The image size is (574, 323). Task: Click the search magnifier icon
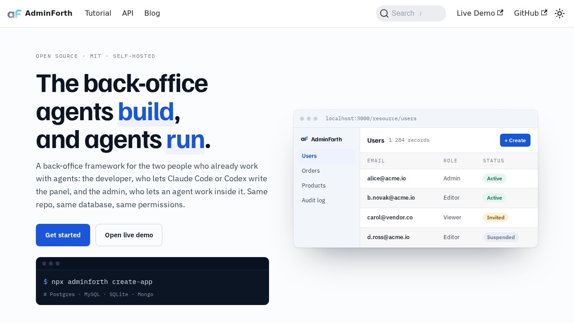pos(384,13)
